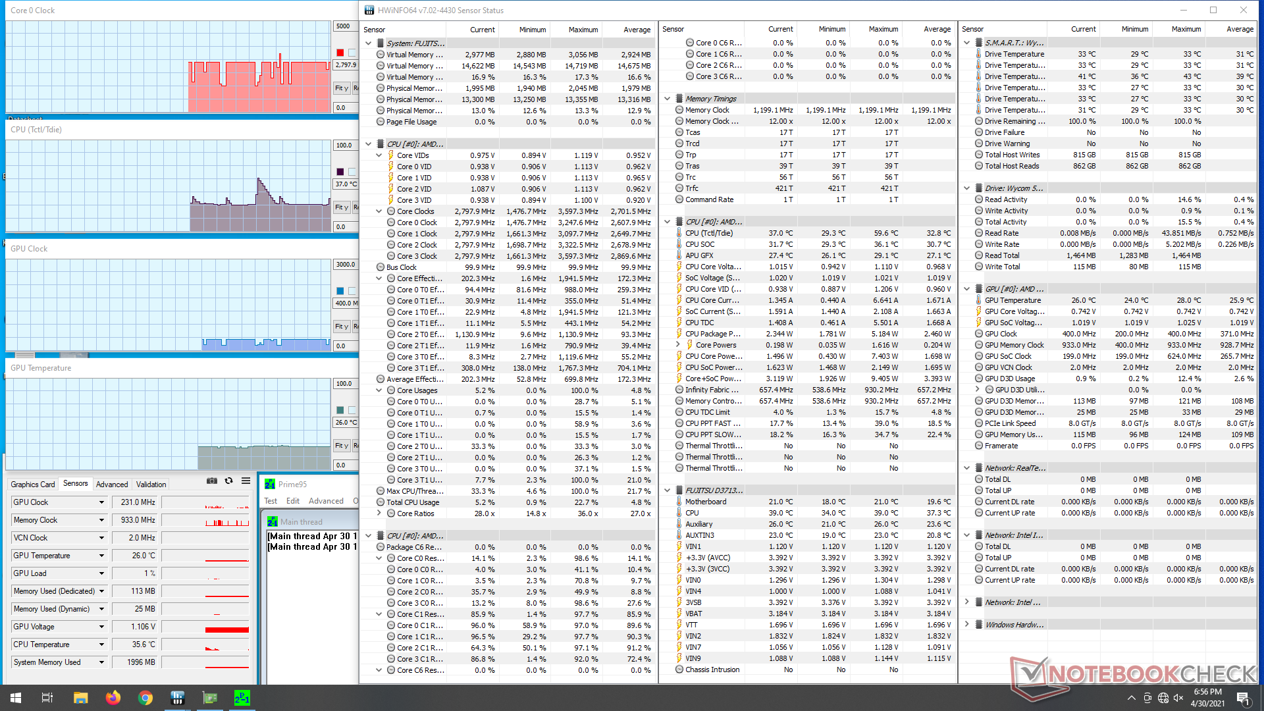Edit the 5000 max value in Core 0 Clock graph

pos(345,26)
